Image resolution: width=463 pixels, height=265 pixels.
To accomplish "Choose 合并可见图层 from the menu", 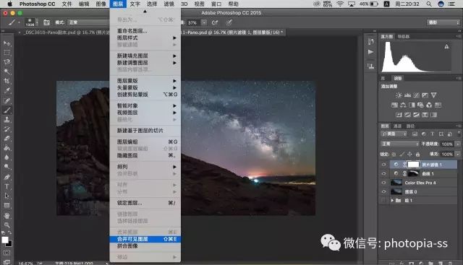I will (145, 239).
